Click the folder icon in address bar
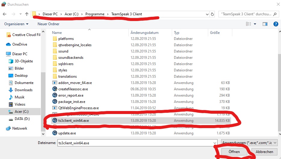The width and height of the screenshot is (281, 159). (34, 14)
